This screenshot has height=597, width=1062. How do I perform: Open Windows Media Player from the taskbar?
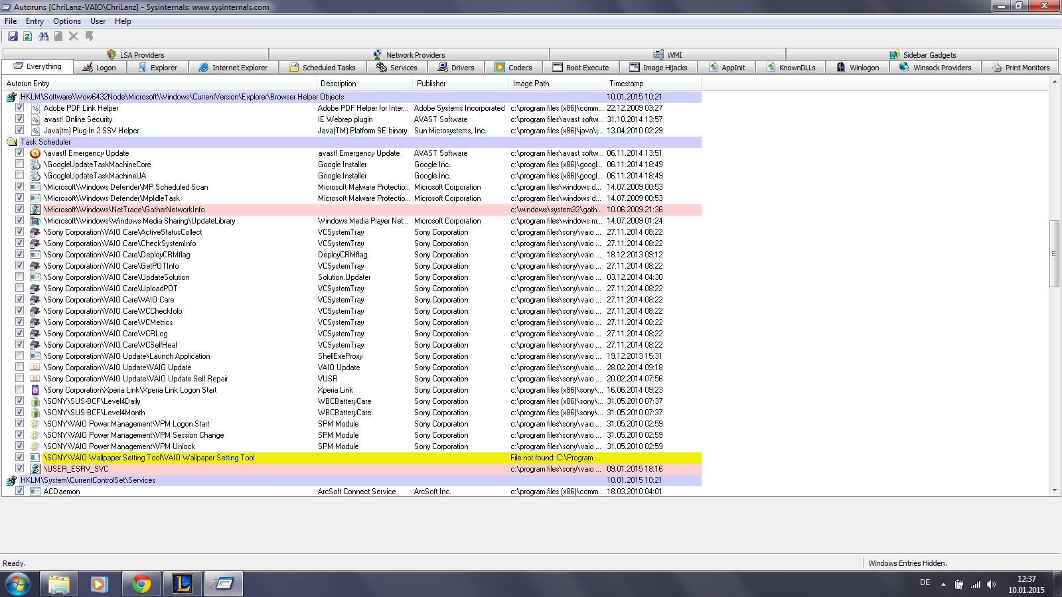[100, 584]
